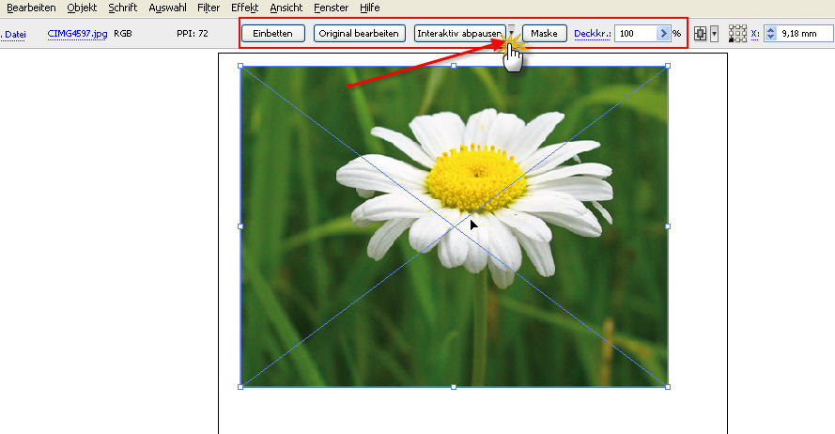This screenshot has width=835, height=434.
Task: Expand the tracing presets dropdown arrow
Action: pyautogui.click(x=512, y=34)
